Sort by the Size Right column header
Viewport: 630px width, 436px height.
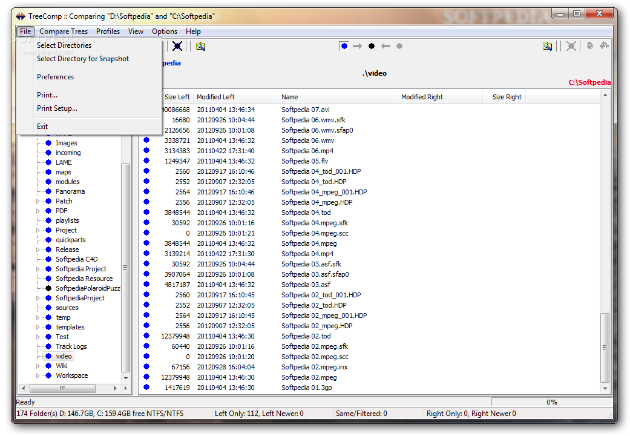[504, 97]
